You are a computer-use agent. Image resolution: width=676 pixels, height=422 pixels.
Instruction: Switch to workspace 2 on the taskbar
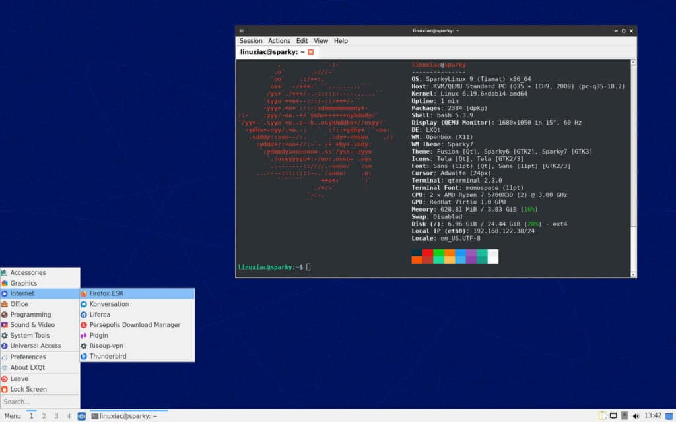pos(44,416)
